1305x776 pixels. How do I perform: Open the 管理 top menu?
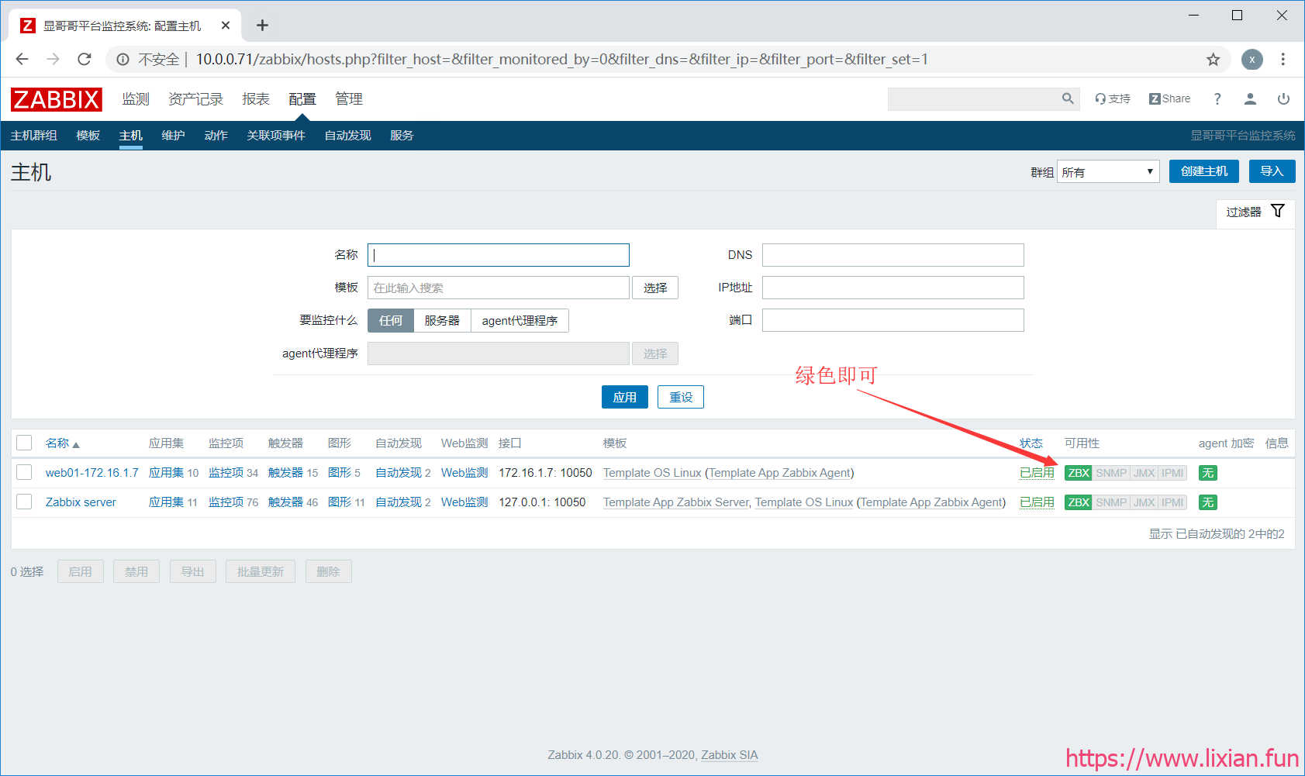(349, 99)
